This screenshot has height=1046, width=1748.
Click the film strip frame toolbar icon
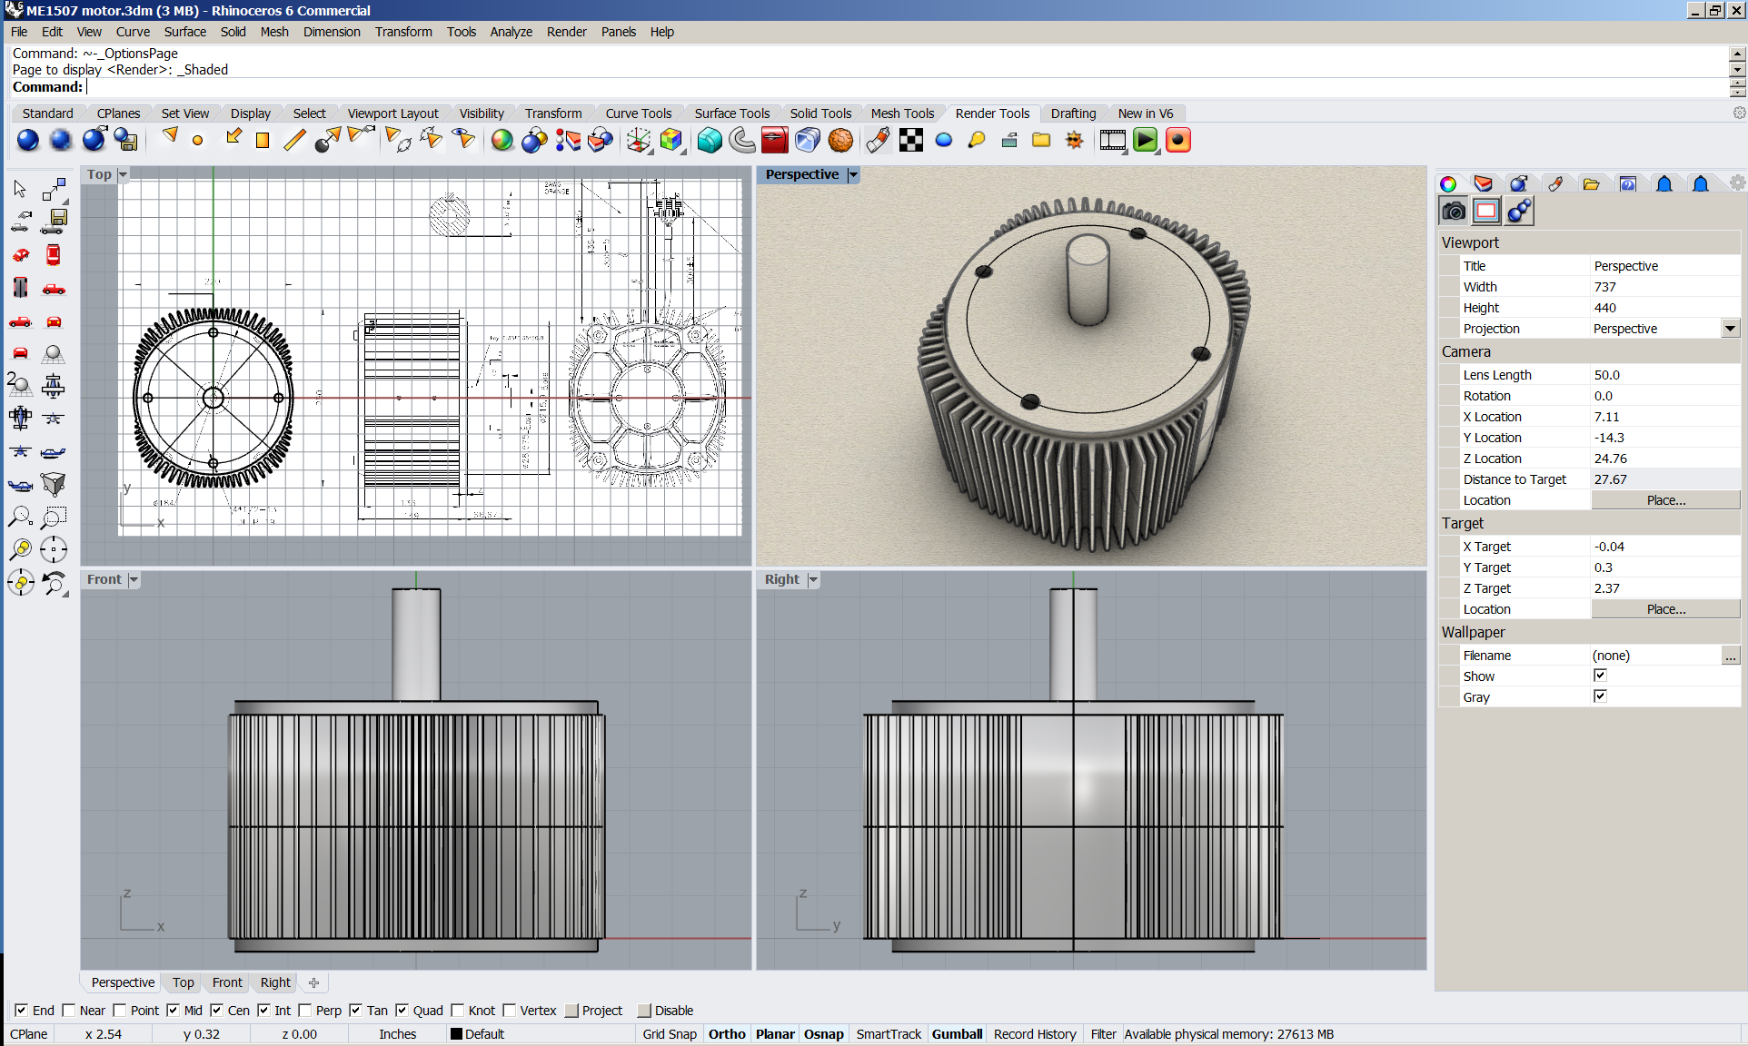click(1112, 140)
